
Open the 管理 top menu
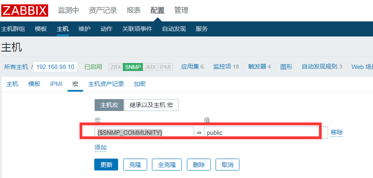point(181,11)
